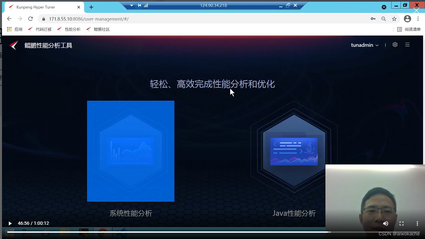
Task: Open the 应用 apps shortcut
Action: pos(15,29)
